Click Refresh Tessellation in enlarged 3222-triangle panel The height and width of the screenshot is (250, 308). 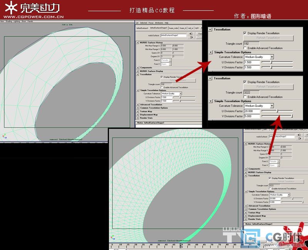coord(268,87)
